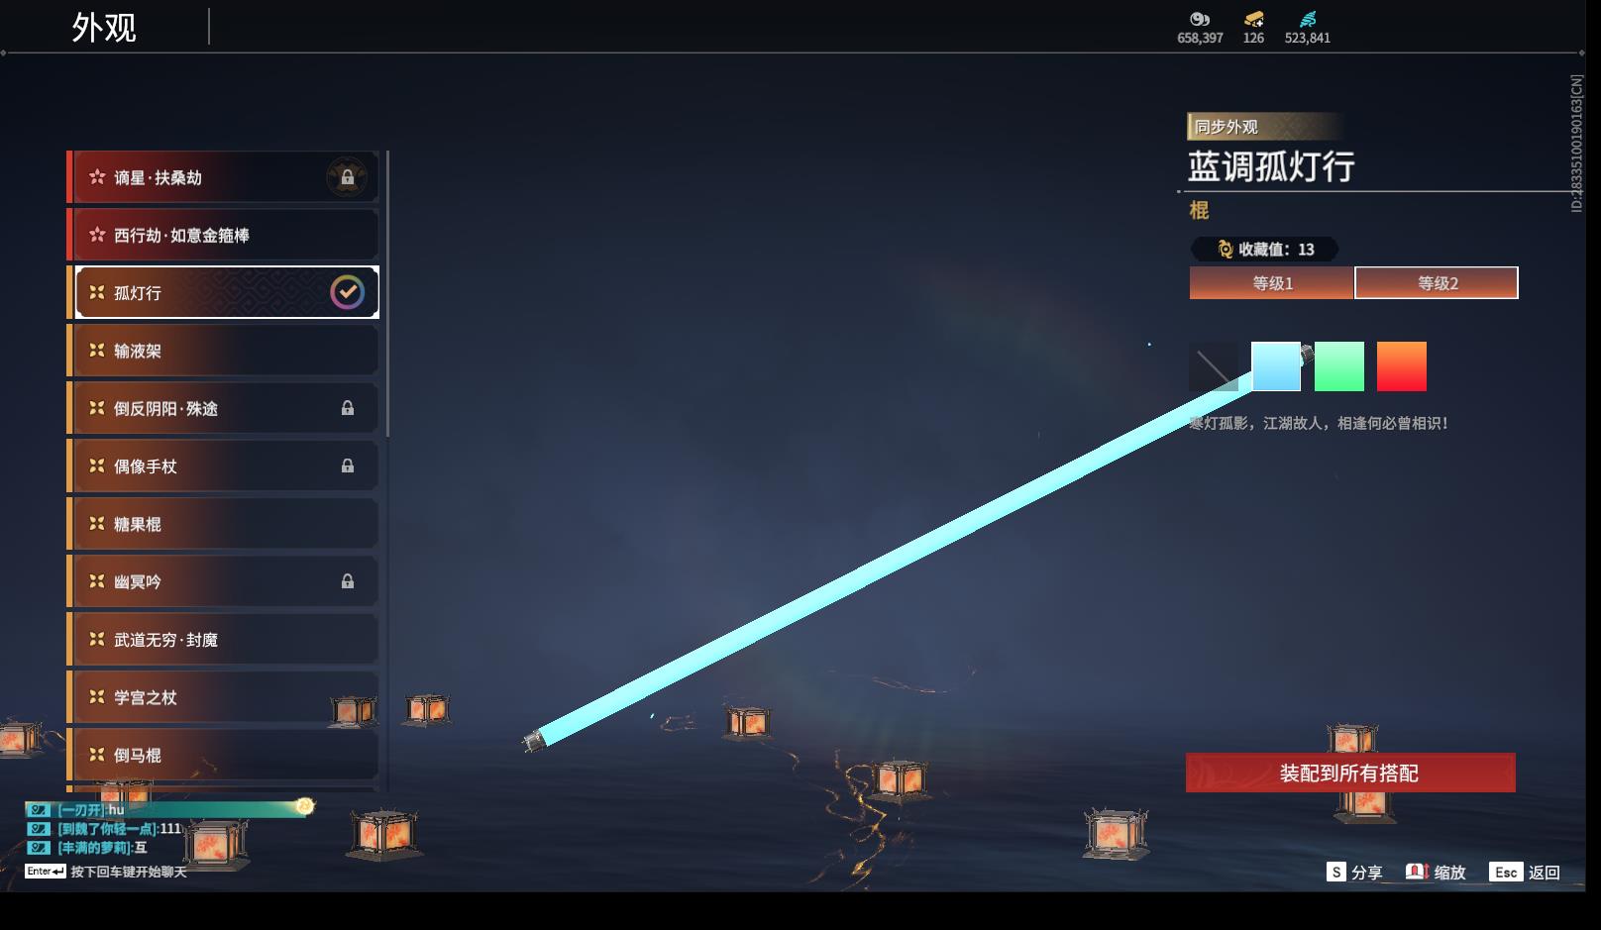The height and width of the screenshot is (930, 1601).
Task: Switch to the 等级1 tab
Action: tap(1272, 283)
